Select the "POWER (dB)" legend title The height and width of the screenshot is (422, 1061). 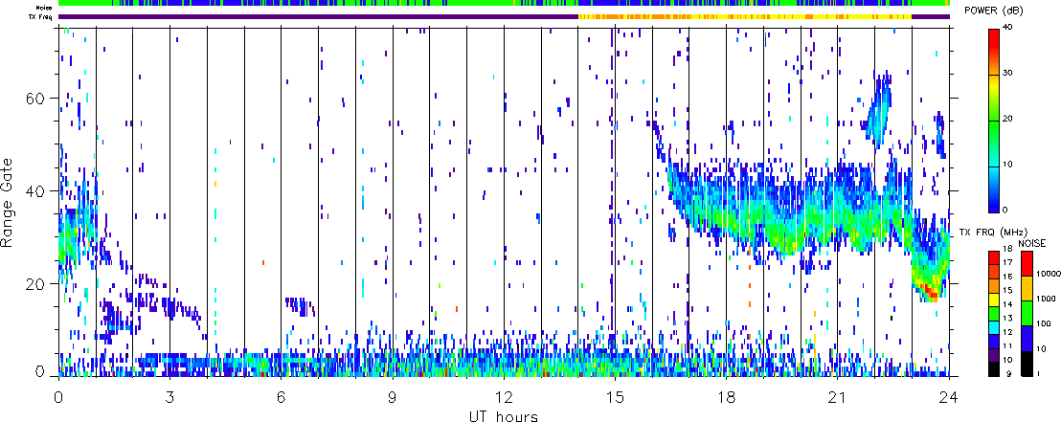click(x=993, y=12)
